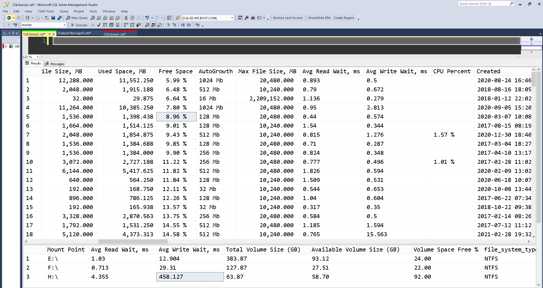Viewport: 543px width, 288px height.
Task: Toggle Results to Text output mode
Action: (x=147, y=25)
